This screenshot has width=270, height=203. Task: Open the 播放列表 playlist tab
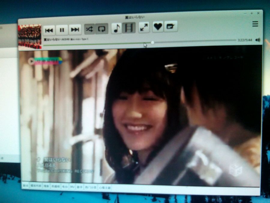tap(36, 186)
